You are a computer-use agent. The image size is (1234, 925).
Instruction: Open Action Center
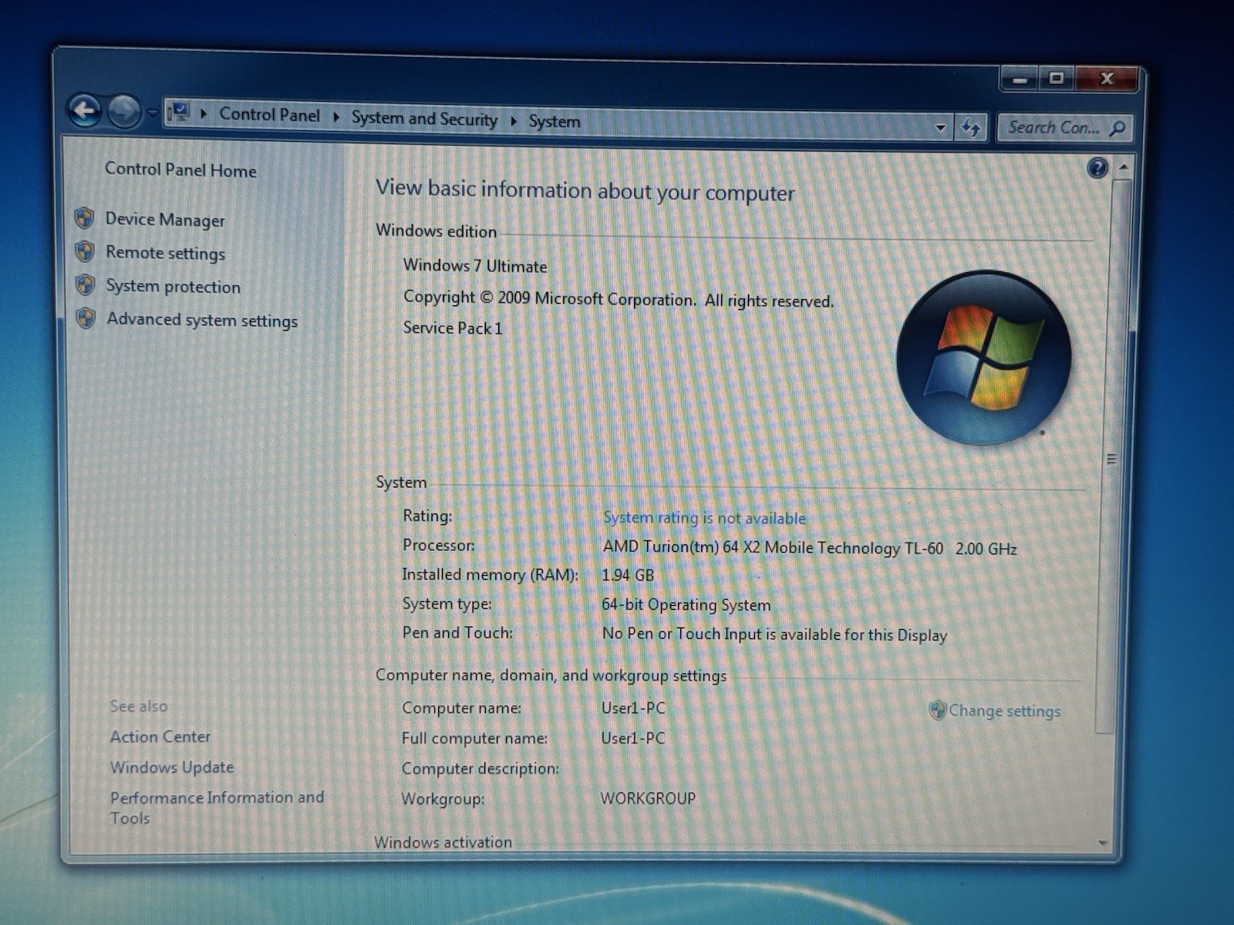tap(160, 737)
